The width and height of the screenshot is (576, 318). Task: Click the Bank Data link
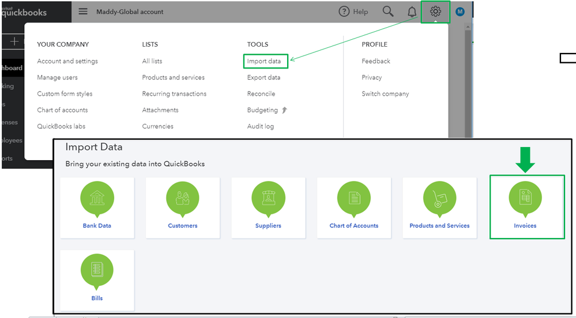pyautogui.click(x=97, y=225)
